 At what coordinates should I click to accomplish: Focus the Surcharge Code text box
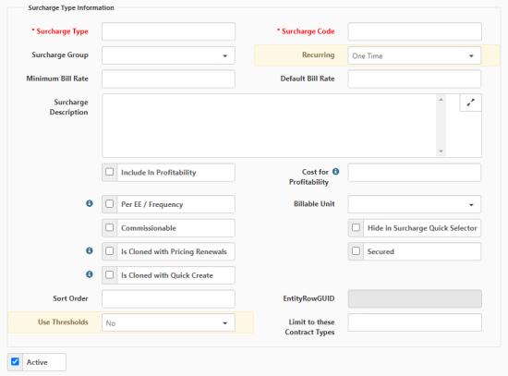click(415, 31)
